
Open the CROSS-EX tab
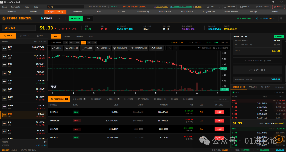(x=160, y=99)
